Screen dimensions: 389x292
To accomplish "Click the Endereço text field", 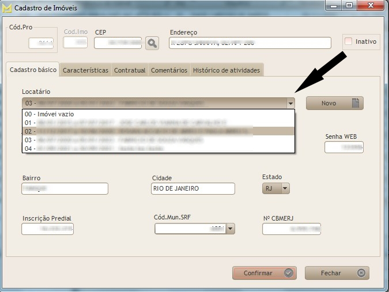I will pos(250,43).
